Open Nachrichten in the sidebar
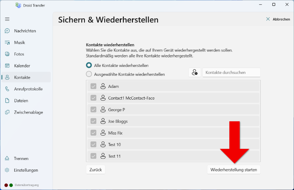 [x=25, y=31]
